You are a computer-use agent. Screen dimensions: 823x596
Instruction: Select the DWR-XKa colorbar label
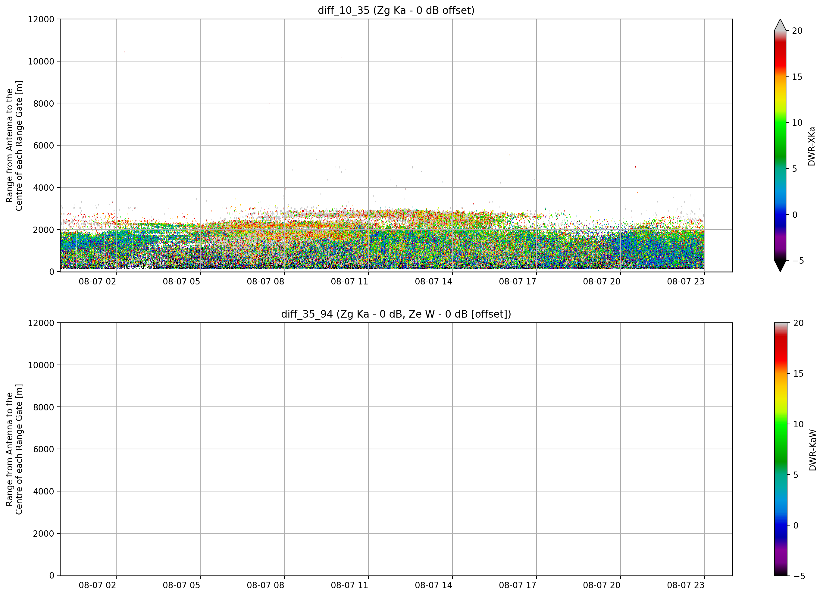811,146
